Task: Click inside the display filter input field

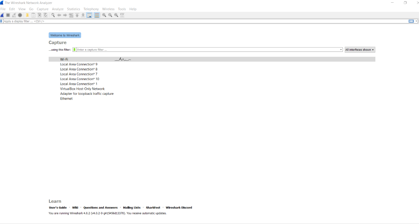Action: click(x=205, y=21)
